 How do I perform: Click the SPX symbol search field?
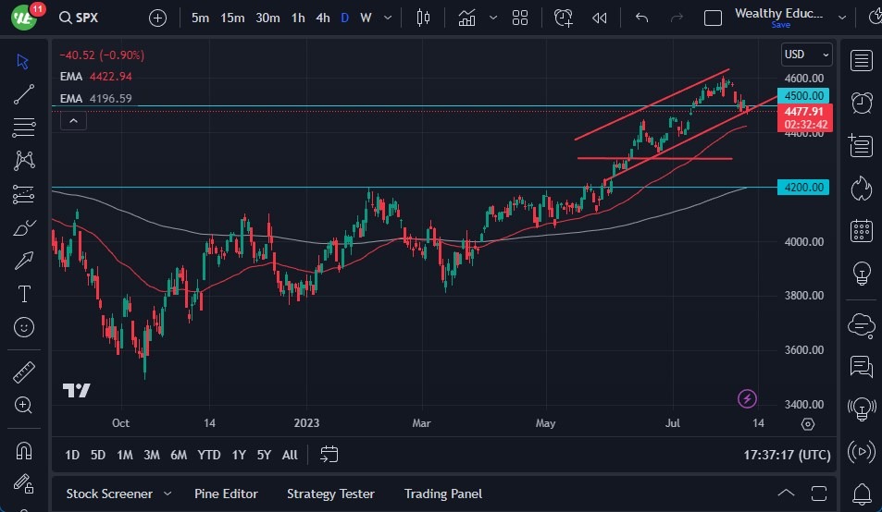point(93,18)
